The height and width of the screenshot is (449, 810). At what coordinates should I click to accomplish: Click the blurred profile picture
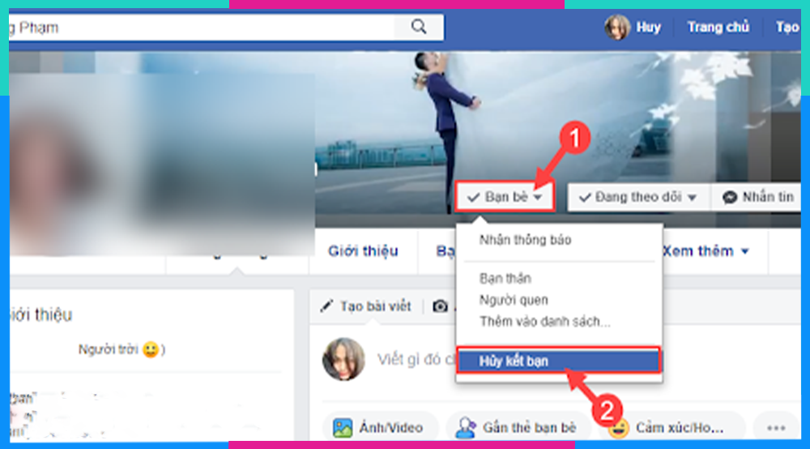tap(162, 165)
